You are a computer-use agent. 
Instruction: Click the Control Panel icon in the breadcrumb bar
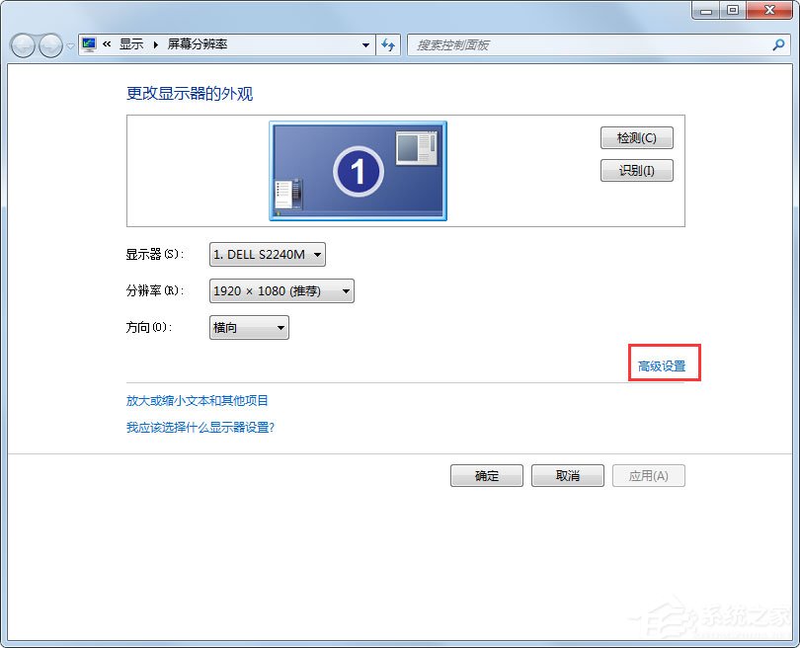tap(88, 44)
